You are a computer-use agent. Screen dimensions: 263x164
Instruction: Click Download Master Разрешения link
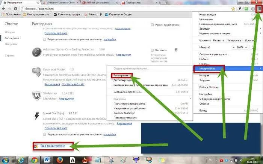point(52,84)
